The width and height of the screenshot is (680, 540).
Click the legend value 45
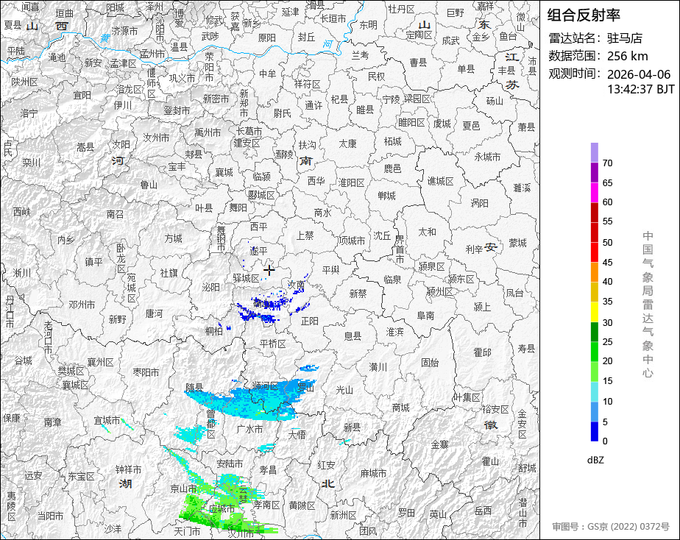point(607,262)
